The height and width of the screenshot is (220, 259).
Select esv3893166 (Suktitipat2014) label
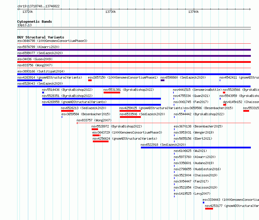(x=41, y=71)
